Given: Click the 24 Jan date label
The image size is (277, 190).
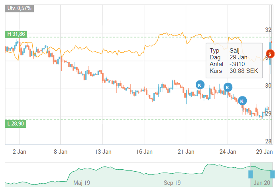Looking at the screenshot, I should [228, 151].
